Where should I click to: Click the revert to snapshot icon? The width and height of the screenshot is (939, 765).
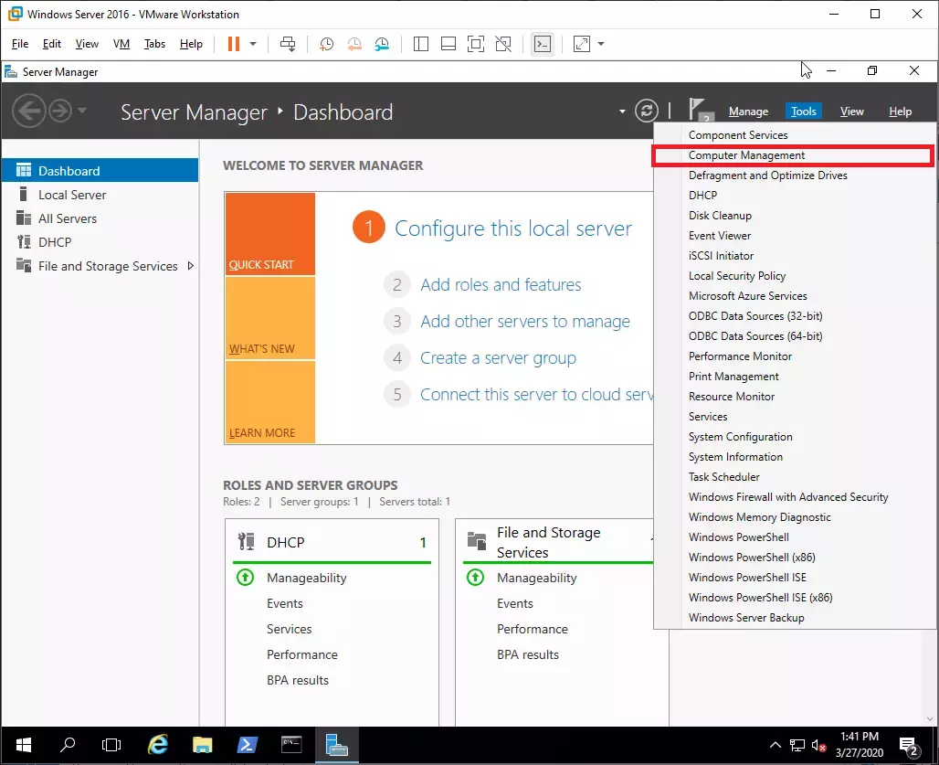(354, 44)
